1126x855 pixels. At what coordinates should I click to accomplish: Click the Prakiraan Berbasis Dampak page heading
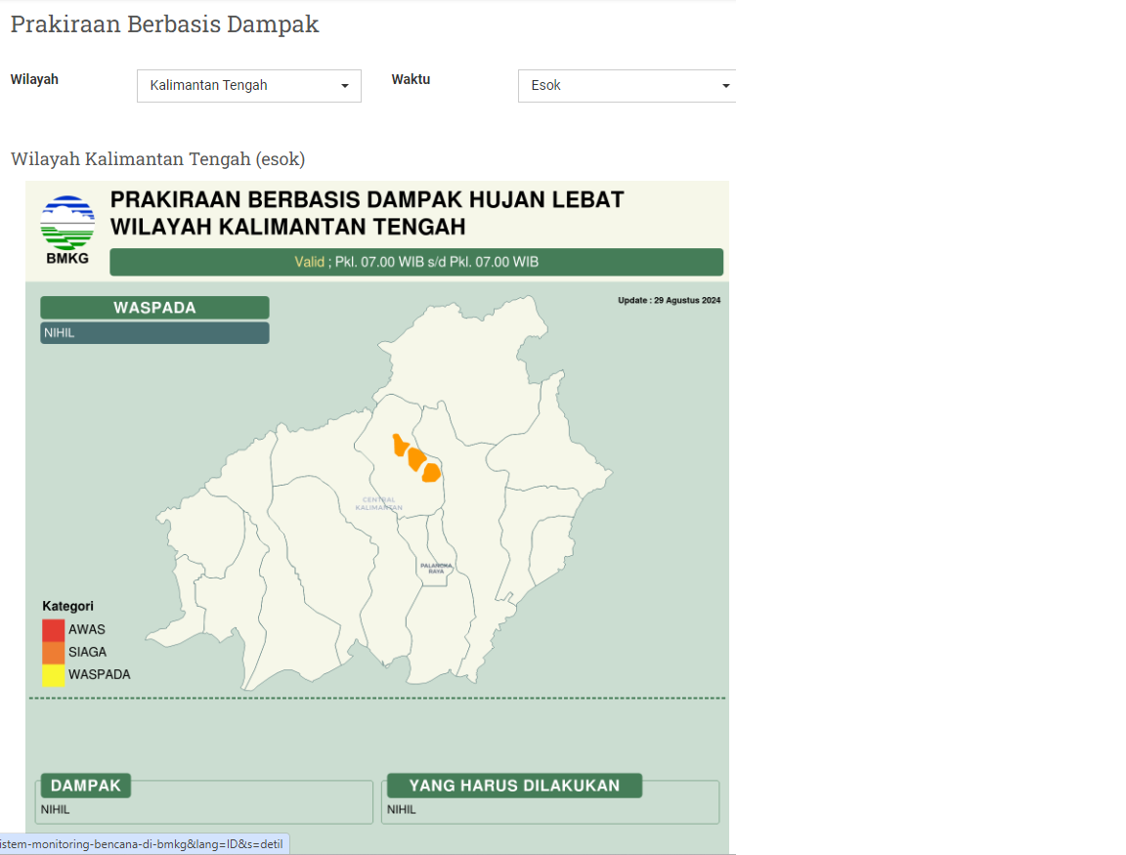(x=164, y=23)
